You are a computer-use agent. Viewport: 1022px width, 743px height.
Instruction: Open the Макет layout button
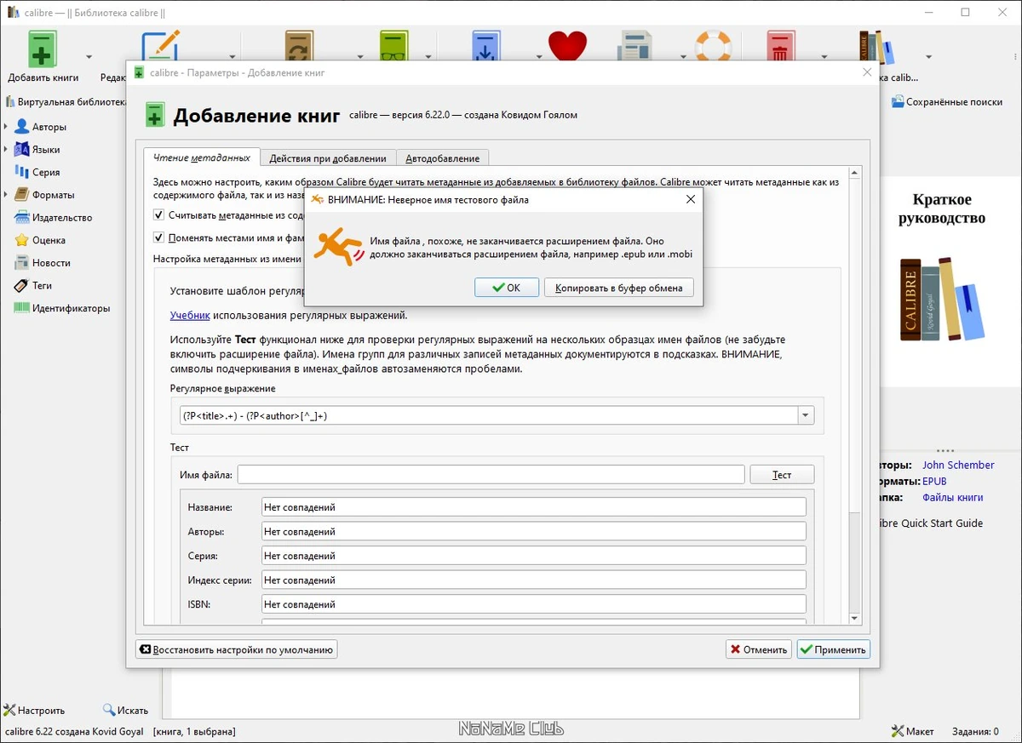[x=912, y=731]
